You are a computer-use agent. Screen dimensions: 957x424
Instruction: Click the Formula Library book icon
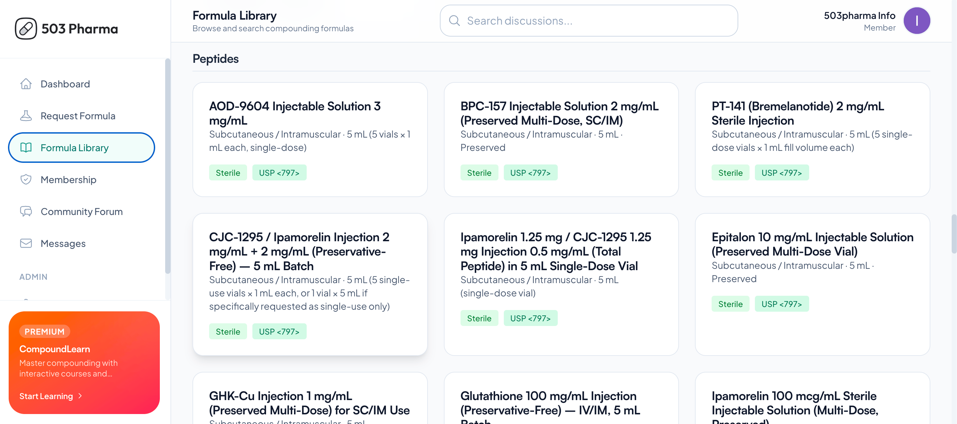click(26, 148)
